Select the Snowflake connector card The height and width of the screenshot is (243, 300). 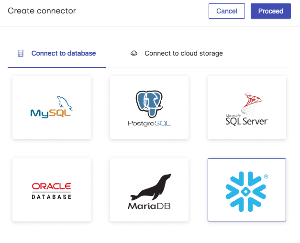[247, 190]
